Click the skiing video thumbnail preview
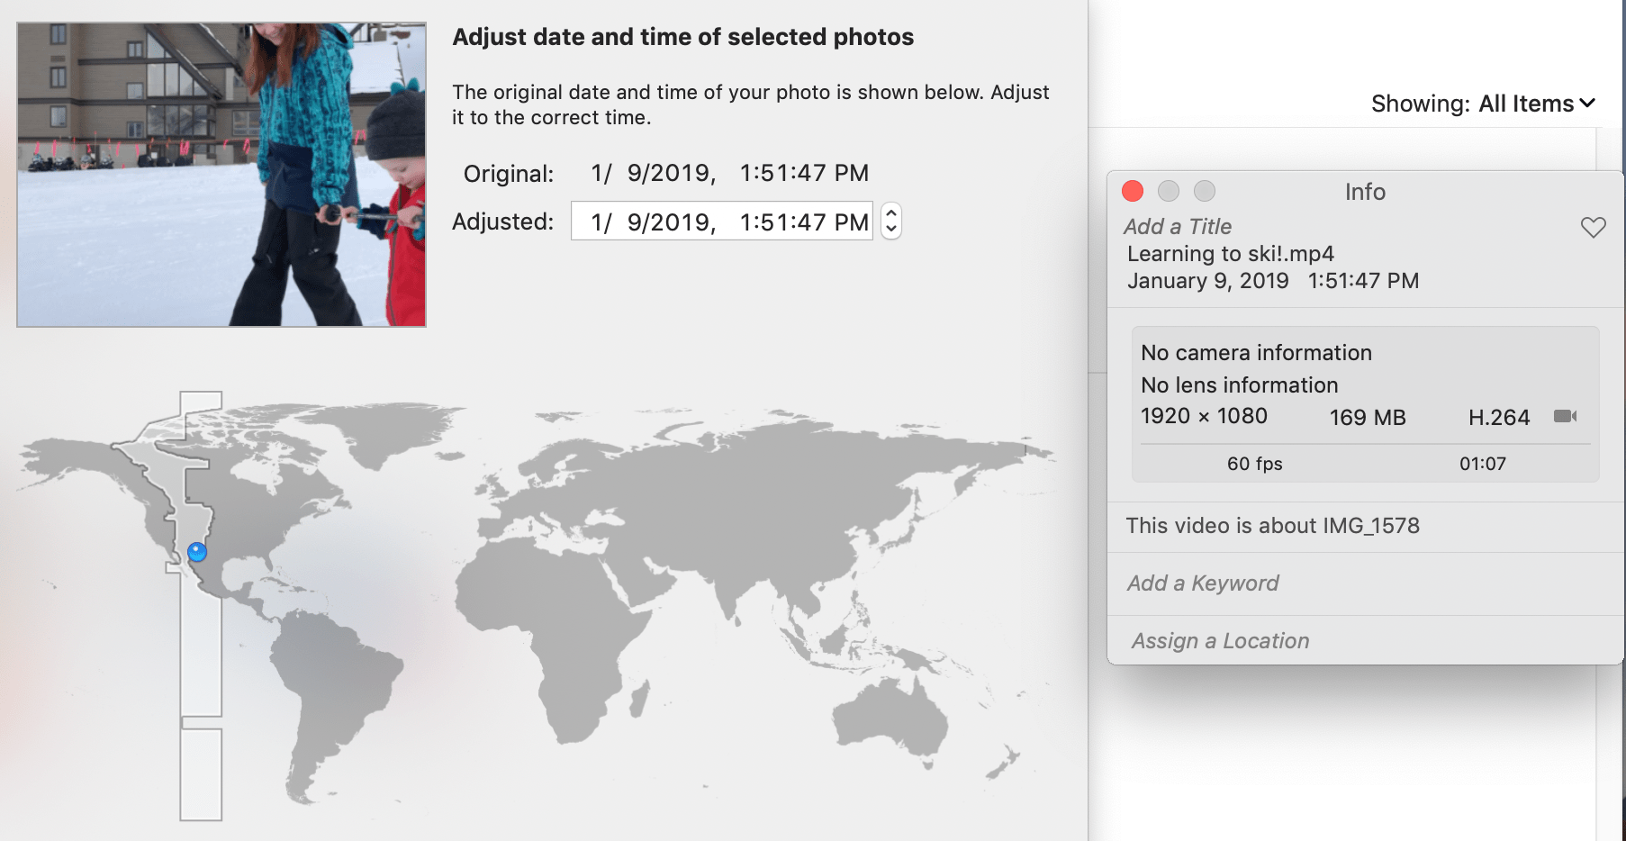The width and height of the screenshot is (1626, 841). pos(221,175)
